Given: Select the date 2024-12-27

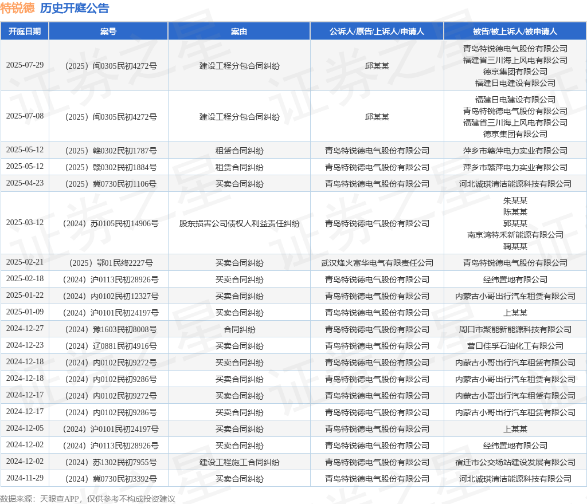Looking at the screenshot, I should [x=25, y=328].
